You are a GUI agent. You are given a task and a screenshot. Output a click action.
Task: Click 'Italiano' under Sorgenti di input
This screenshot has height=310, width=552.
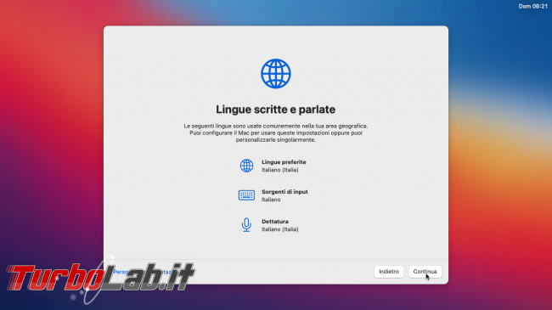pos(271,200)
